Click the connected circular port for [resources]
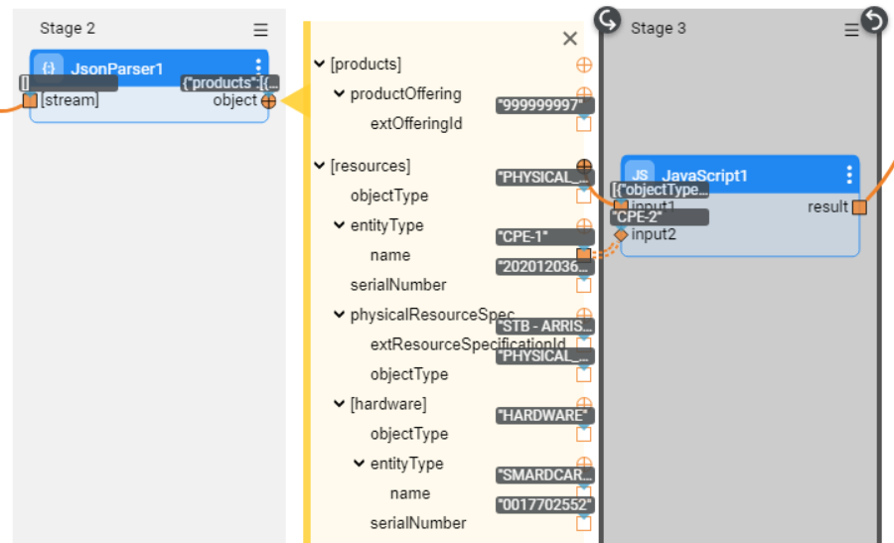The height and width of the screenshot is (543, 894). pos(584,166)
